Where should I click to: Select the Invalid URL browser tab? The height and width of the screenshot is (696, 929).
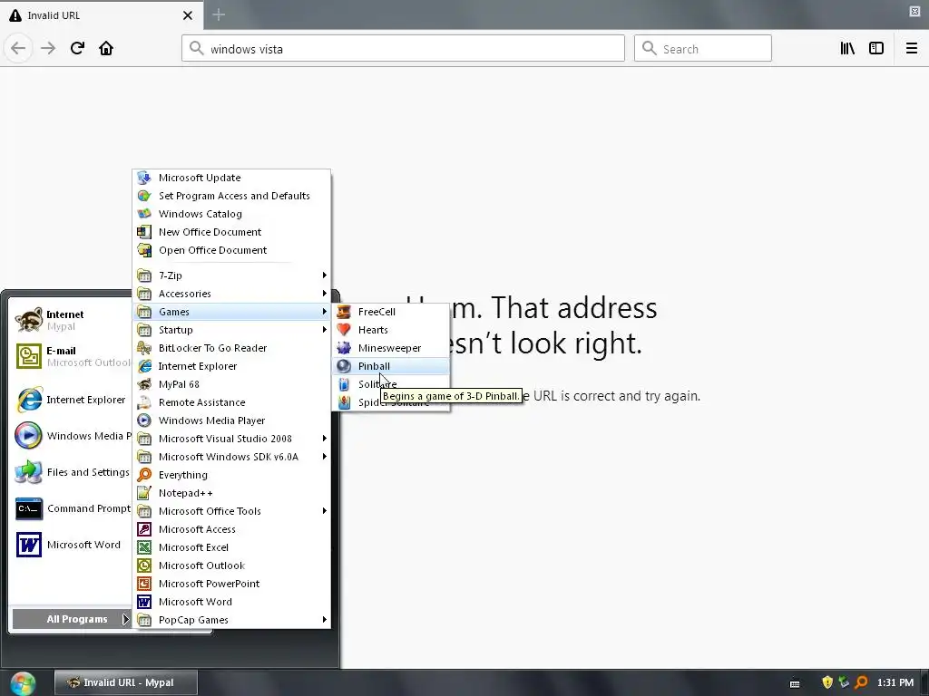point(102,15)
